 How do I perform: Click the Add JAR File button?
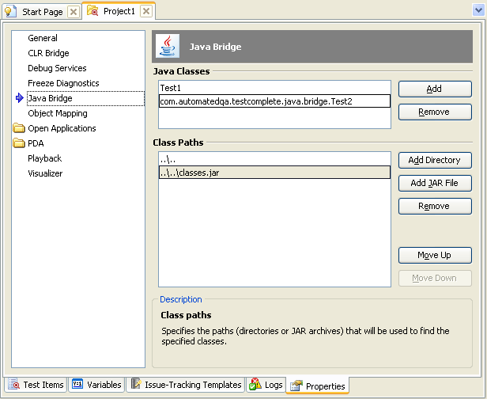[x=435, y=183]
